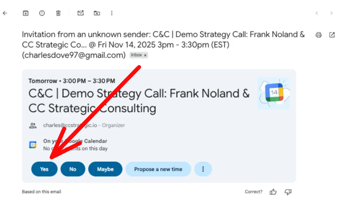The width and height of the screenshot is (337, 209).
Task: Report this email as spam
Action: (42, 13)
